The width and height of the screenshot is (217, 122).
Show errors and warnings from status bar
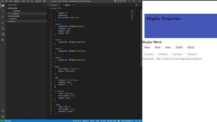[8, 121]
